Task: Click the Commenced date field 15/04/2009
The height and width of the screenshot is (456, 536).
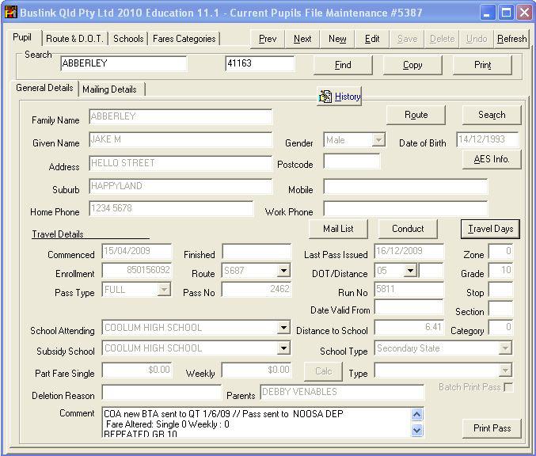Action: (x=137, y=251)
